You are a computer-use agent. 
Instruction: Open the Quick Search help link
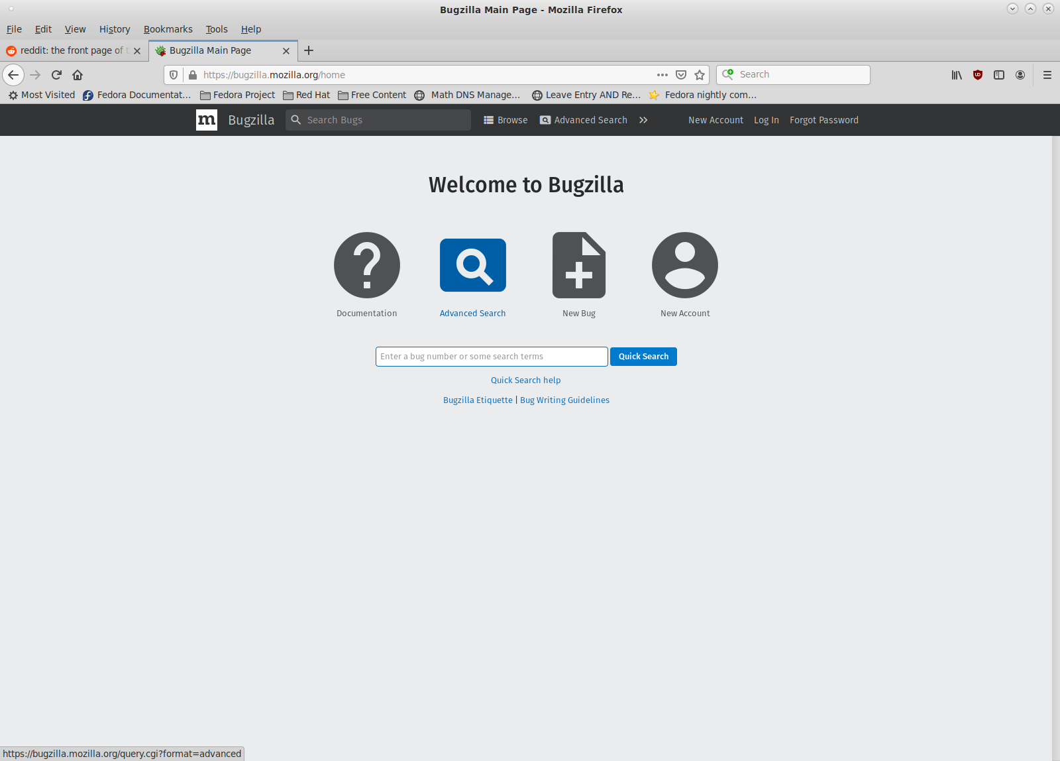pos(526,380)
